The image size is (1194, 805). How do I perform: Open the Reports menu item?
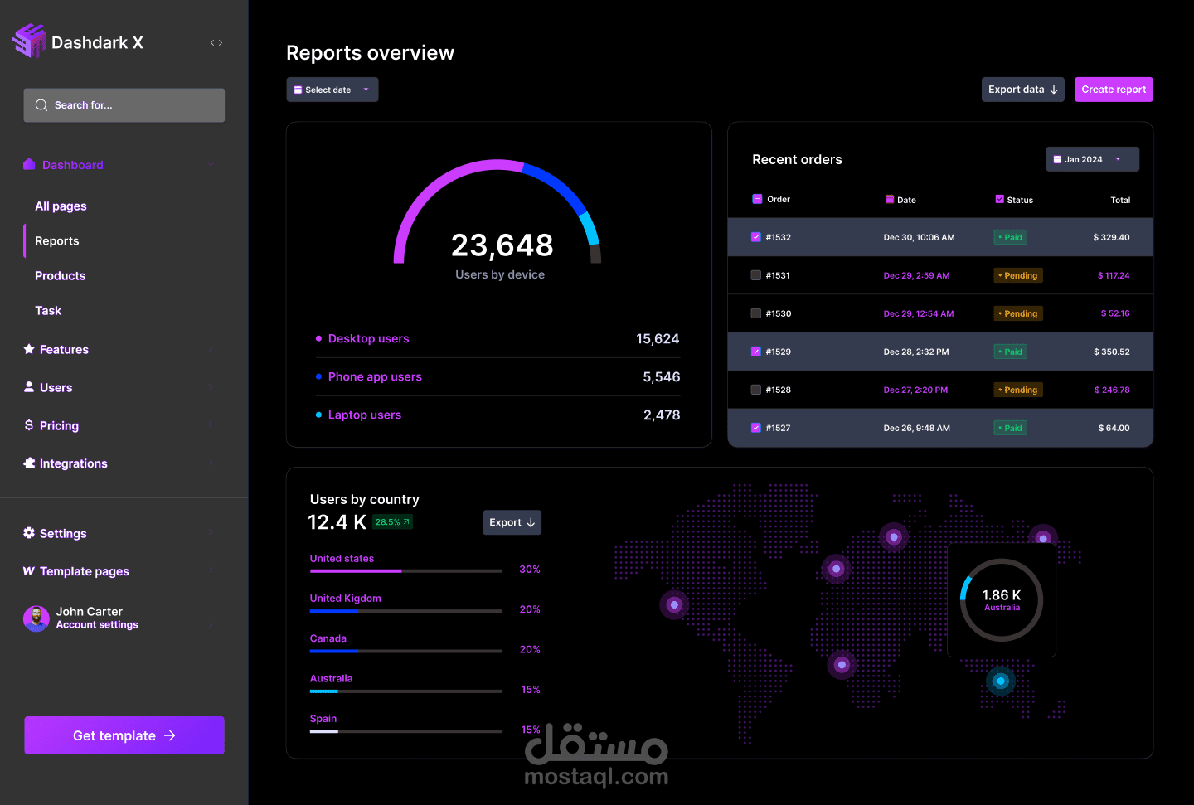[57, 241]
